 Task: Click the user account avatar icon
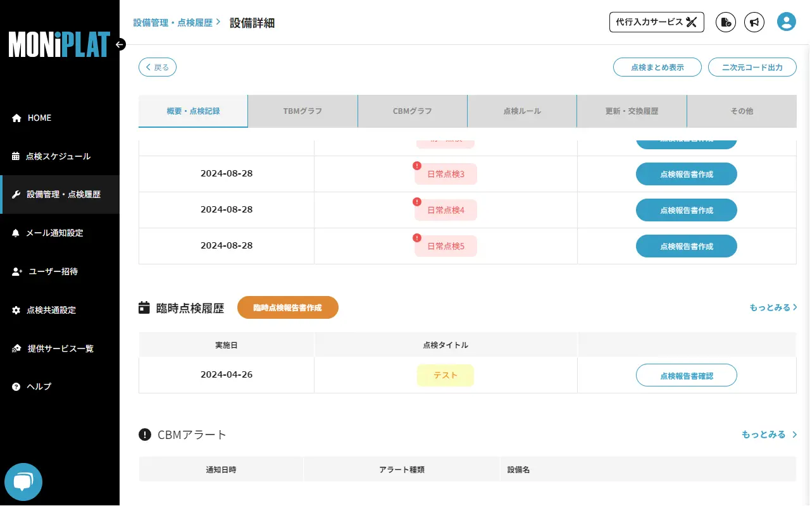[x=786, y=22]
